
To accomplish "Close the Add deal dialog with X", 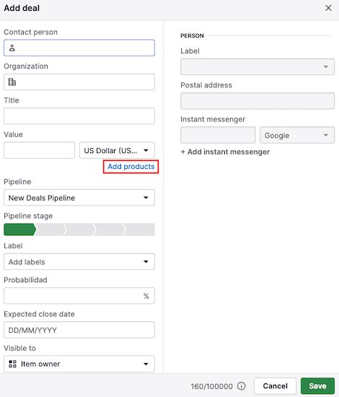I will [x=328, y=8].
